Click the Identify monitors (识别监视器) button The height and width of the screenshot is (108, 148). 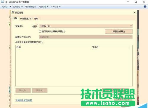pos(119,31)
